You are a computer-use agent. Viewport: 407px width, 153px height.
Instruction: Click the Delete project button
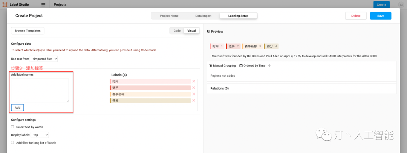click(356, 16)
